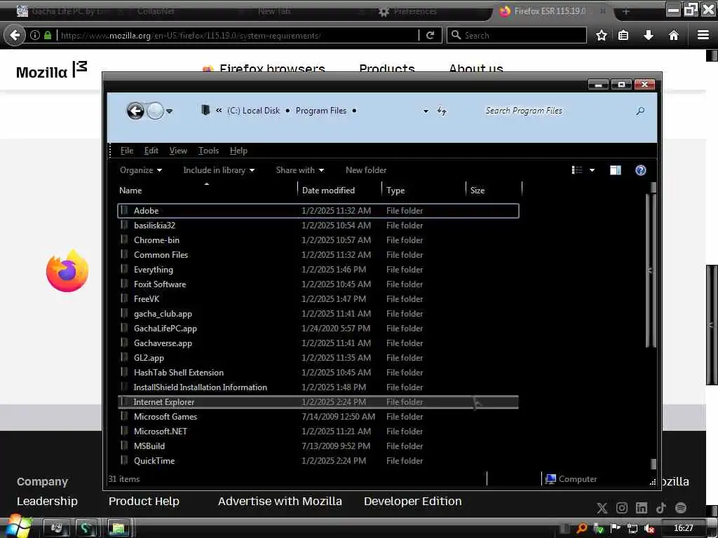Click the Product Help footer link
The width and height of the screenshot is (718, 538).
click(144, 502)
